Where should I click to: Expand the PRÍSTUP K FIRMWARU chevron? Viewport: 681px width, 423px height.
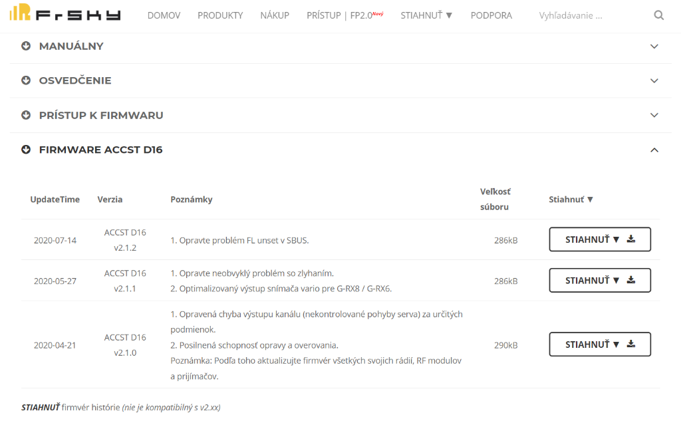pyautogui.click(x=654, y=116)
